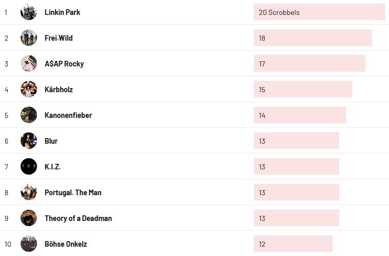
Task: Select Frei.Wild's 18 scrobble bar
Action: click(x=312, y=38)
